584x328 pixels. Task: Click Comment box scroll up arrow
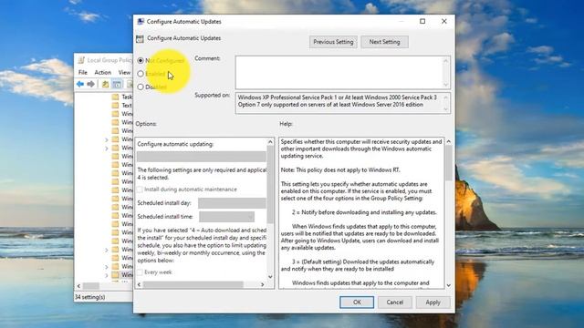(445, 61)
